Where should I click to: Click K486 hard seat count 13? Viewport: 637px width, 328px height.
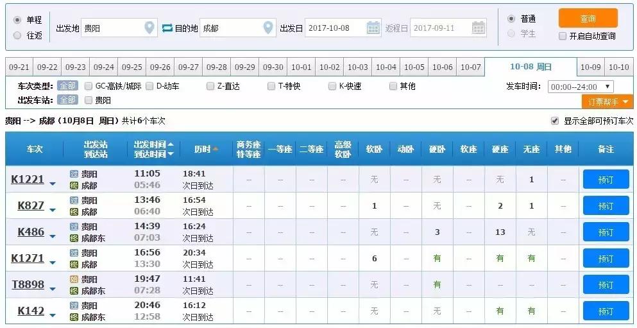click(x=500, y=232)
